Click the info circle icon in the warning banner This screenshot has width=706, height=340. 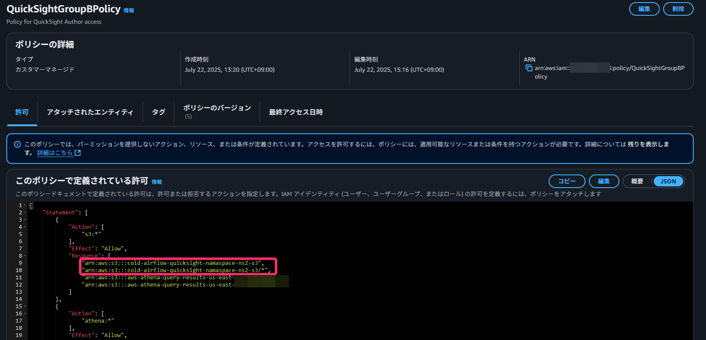(x=17, y=144)
